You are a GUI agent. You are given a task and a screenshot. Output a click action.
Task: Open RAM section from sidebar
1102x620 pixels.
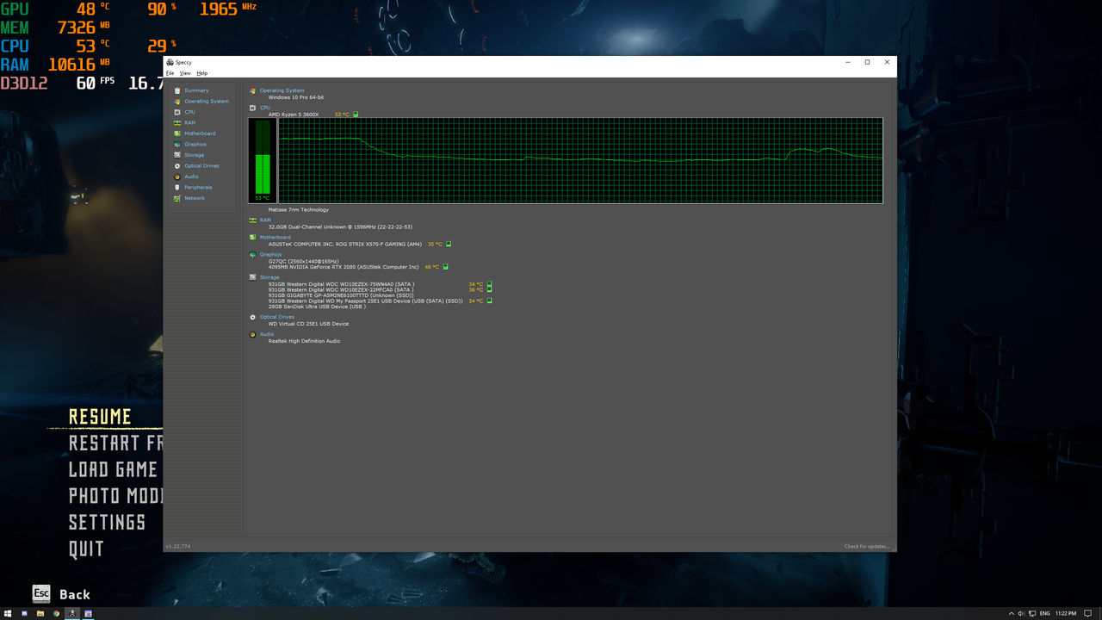189,123
